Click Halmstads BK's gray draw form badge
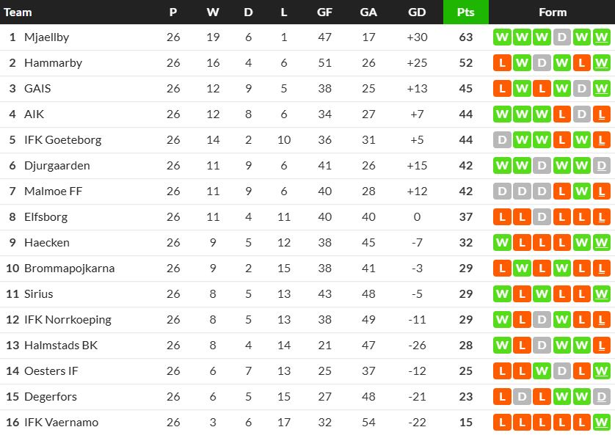The width and height of the screenshot is (615, 438). 542,346
